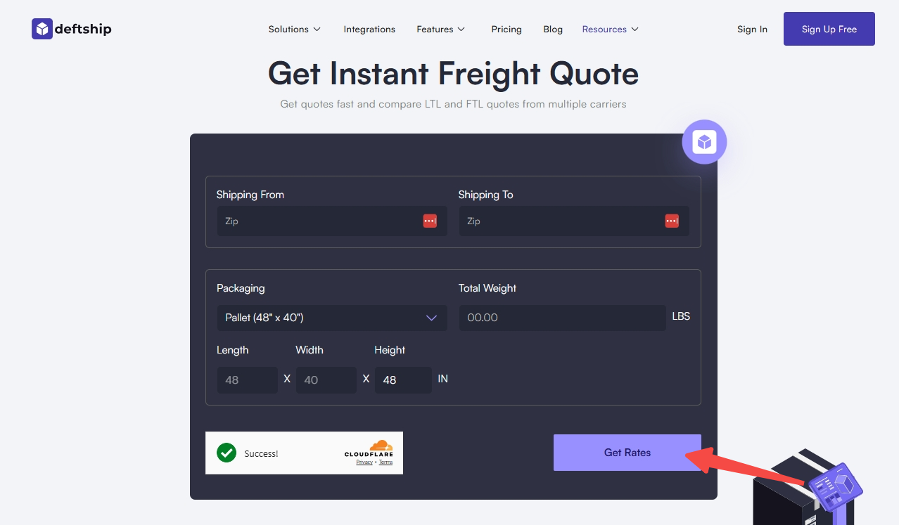899x525 pixels.
Task: Visit the Blog from navigation
Action: tap(553, 30)
